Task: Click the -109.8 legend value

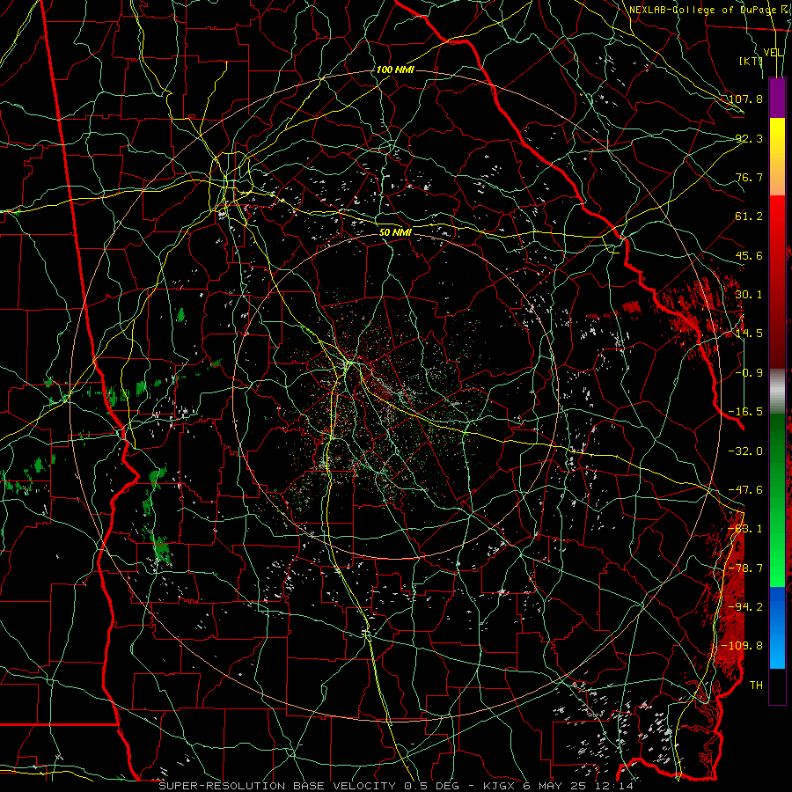Action: coord(742,646)
